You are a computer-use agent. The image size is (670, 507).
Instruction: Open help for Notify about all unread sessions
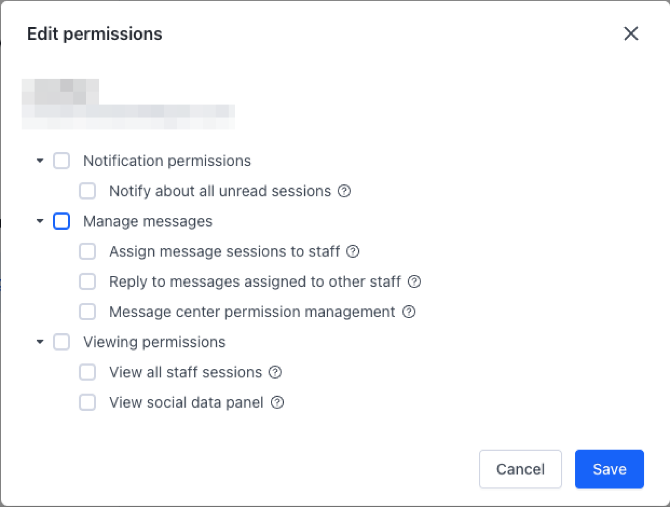344,191
